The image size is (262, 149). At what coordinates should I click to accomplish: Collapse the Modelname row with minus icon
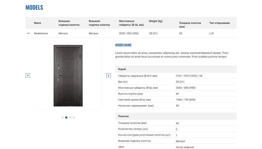coord(28,33)
